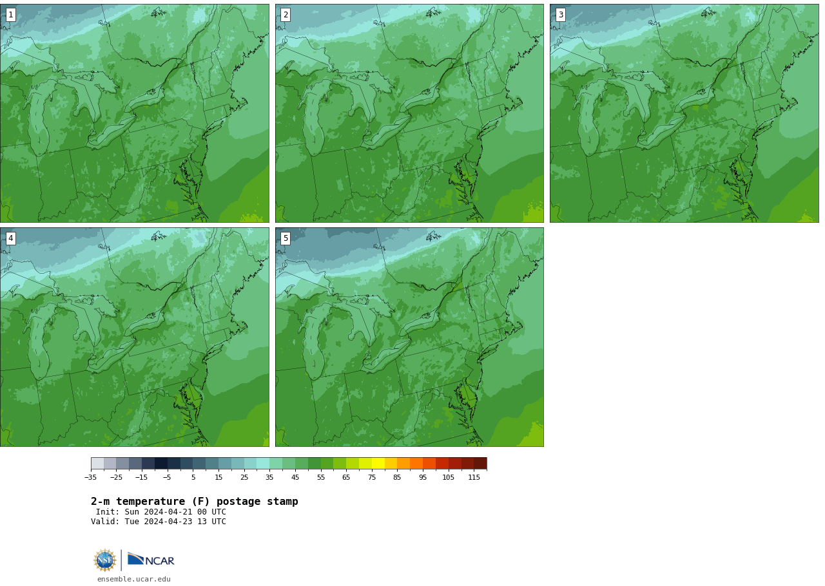The height and width of the screenshot is (586, 825).
Task: Click the 'Valid: Tue 2024-04-23 13 UTC' line
Action: pyautogui.click(x=159, y=522)
